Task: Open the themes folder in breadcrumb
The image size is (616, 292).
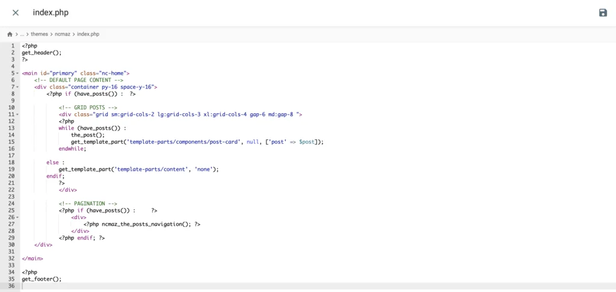Action: (39, 34)
